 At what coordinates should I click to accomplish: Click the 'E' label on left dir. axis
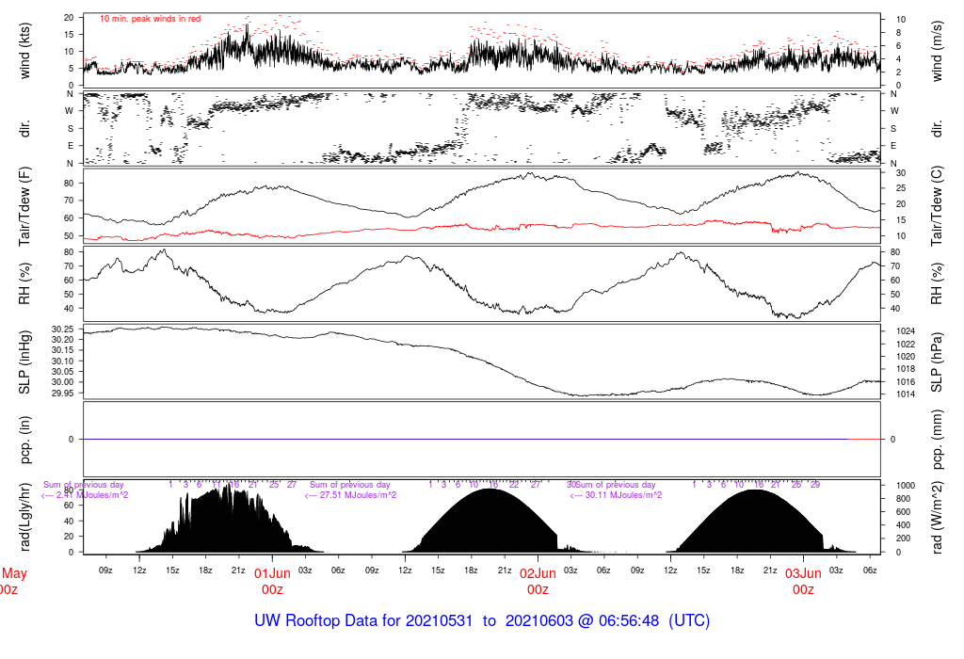(71, 146)
